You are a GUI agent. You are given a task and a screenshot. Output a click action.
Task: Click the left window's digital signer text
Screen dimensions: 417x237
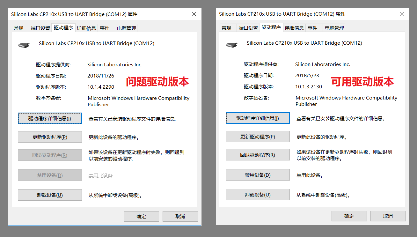click(138, 101)
